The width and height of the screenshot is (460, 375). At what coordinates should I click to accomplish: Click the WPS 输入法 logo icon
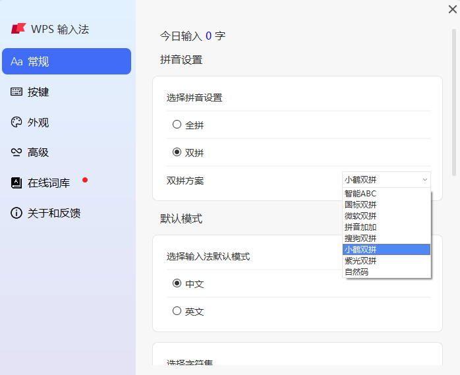[18, 28]
